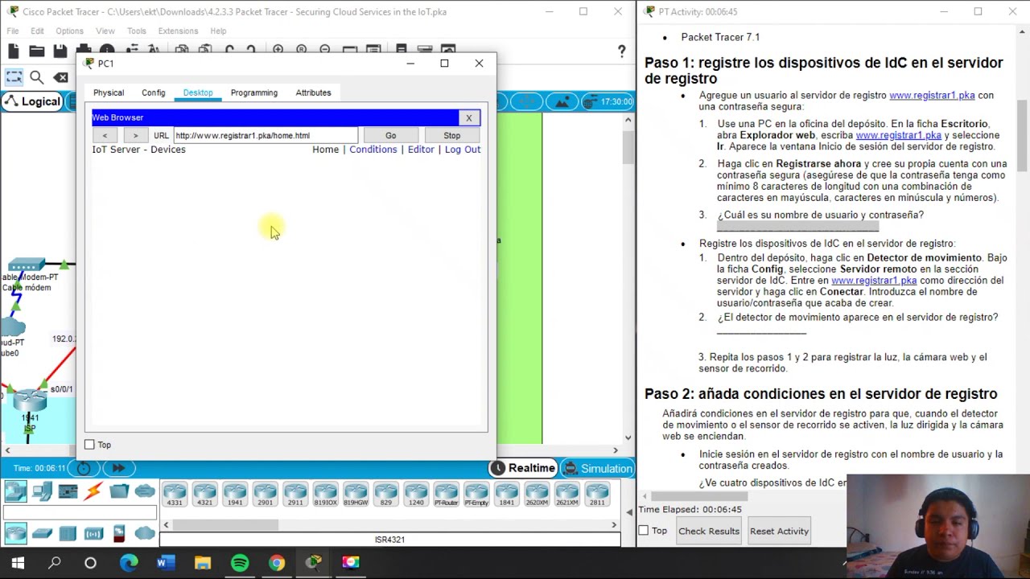Select the 1941 ISP router in workspace
This screenshot has width=1030, height=579.
click(x=30, y=399)
